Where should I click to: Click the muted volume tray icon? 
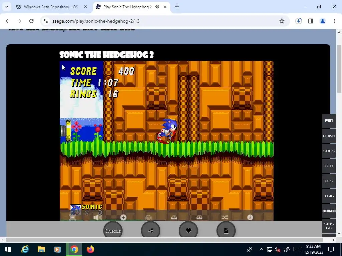point(278,249)
